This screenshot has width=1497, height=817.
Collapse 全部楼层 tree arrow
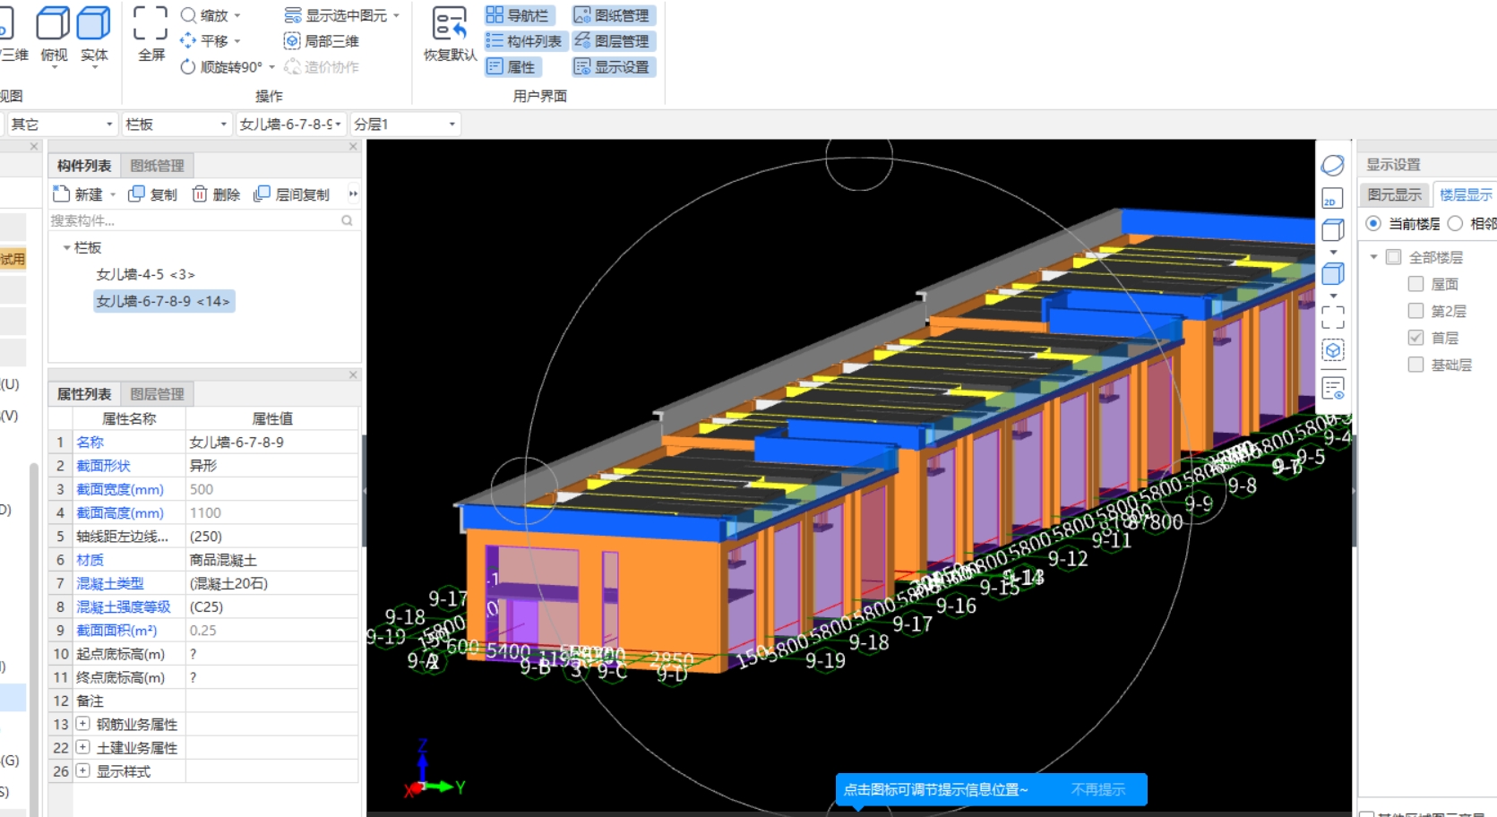[1373, 257]
